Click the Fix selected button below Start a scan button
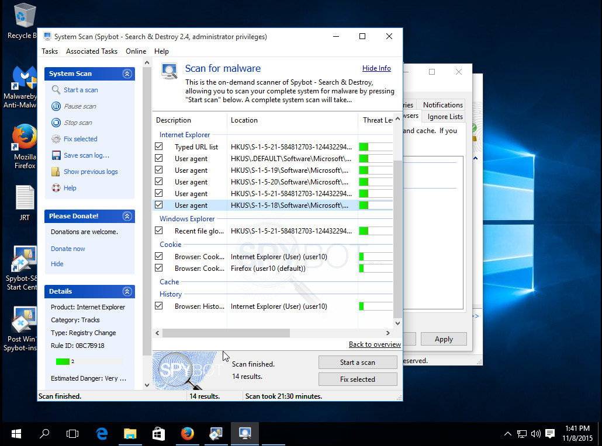This screenshot has width=602, height=446. [358, 379]
